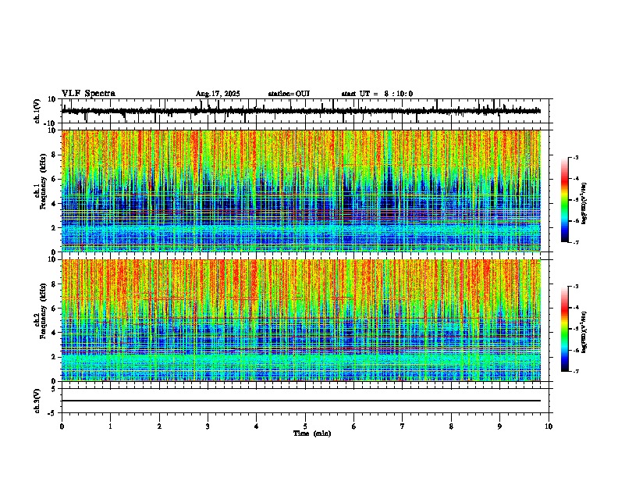Click the ch.1 spectrogram color scale bar
Image resolution: width=618 pixels, height=478 pixels.
pos(565,200)
